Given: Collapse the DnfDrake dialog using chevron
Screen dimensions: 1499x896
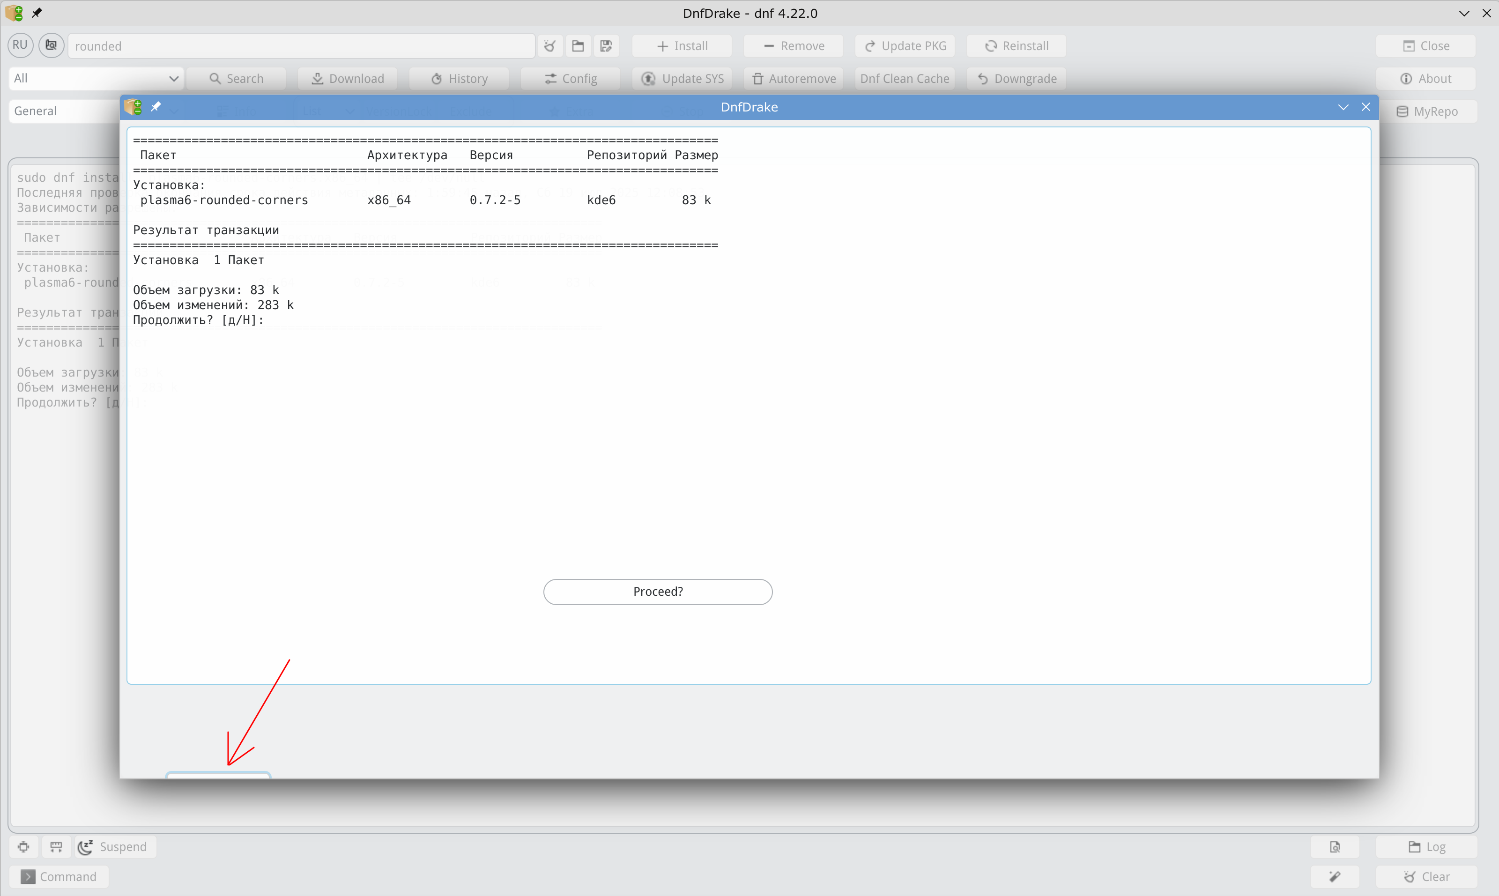Looking at the screenshot, I should pyautogui.click(x=1343, y=107).
